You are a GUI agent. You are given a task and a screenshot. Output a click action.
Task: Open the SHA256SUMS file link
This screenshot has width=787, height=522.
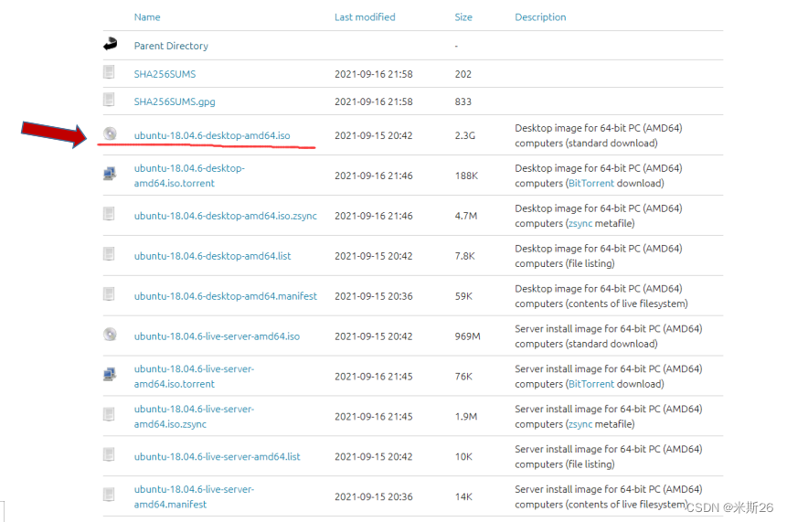[165, 74]
